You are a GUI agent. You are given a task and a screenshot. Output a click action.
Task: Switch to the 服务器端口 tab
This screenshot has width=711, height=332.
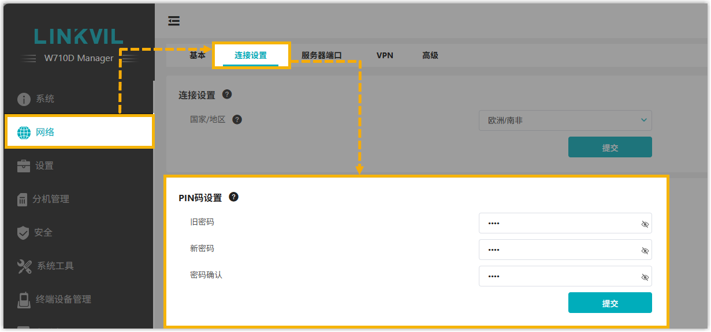(x=322, y=56)
